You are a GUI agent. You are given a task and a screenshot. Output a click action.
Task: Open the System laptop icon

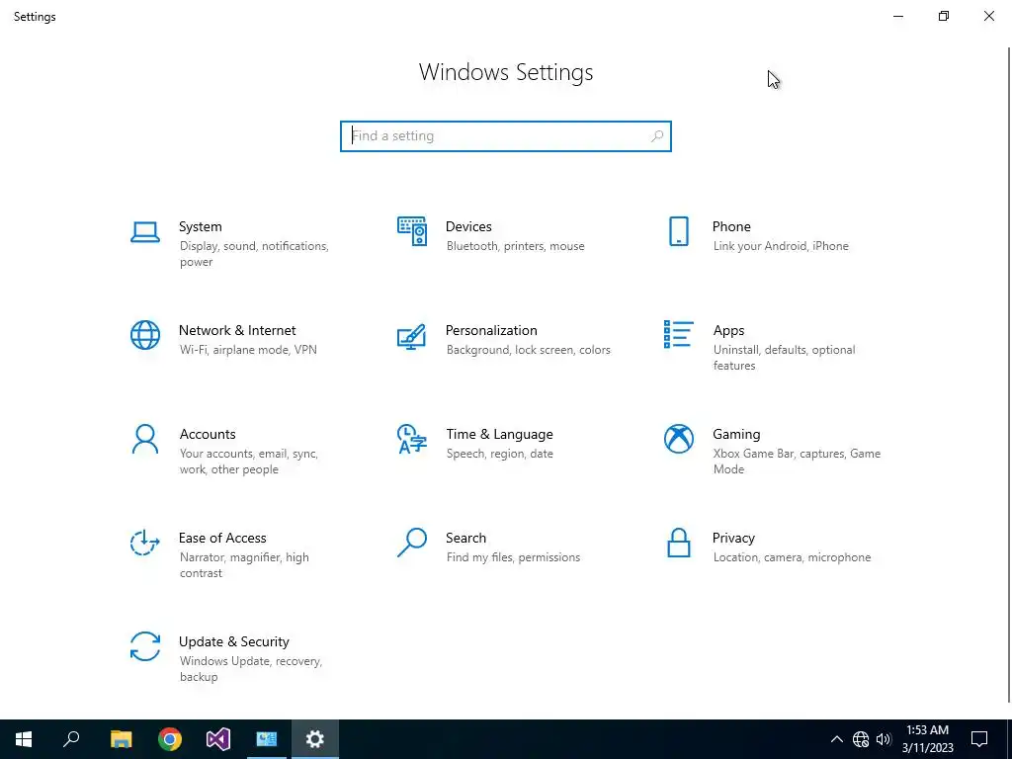145,232
